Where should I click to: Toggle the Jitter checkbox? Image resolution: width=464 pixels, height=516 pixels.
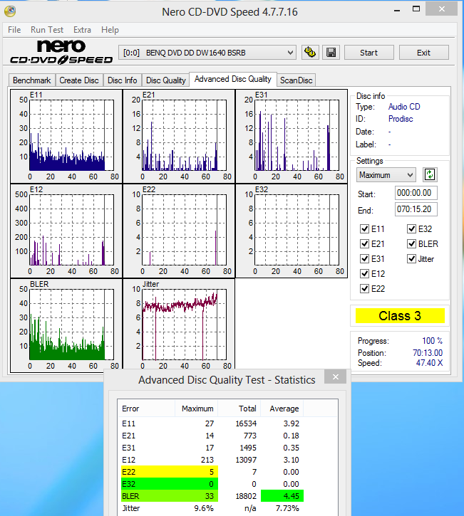(411, 258)
